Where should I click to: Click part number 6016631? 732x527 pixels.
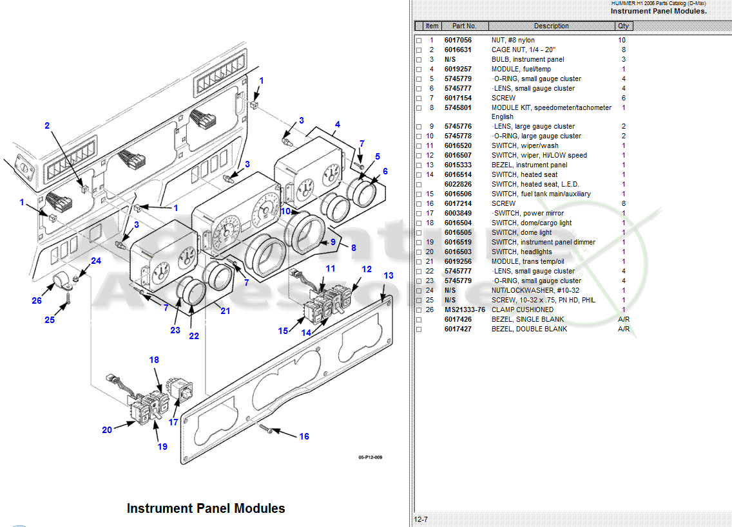coord(458,50)
